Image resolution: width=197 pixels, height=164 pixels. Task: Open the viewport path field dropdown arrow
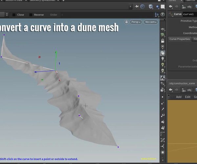coord(130,7)
